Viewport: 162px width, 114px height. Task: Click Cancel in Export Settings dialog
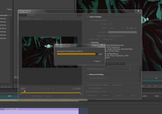[x=133, y=95]
